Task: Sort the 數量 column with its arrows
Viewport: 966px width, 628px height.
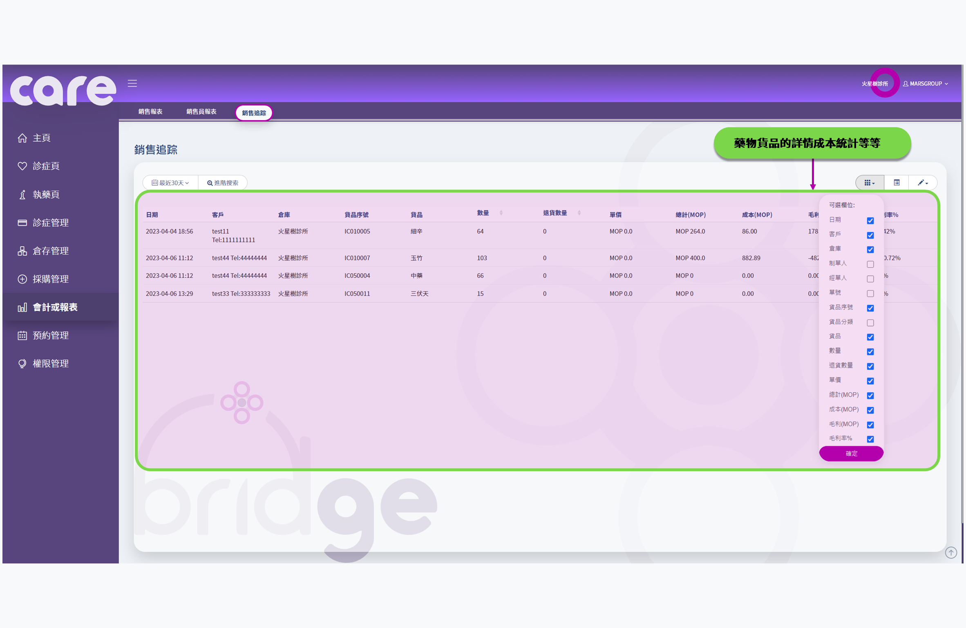Action: click(x=501, y=213)
